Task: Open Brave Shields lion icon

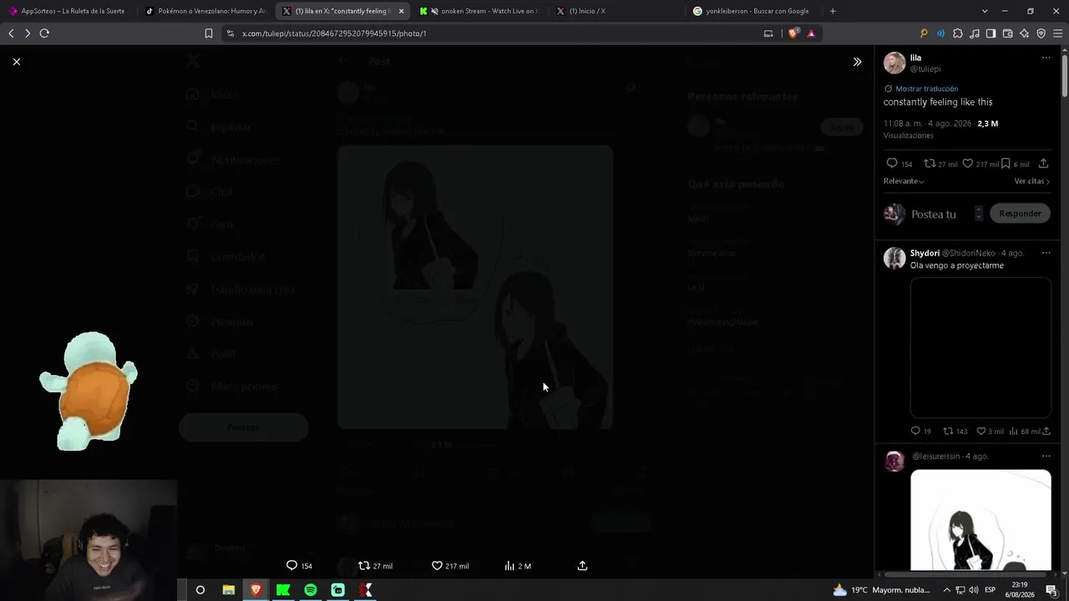Action: pos(793,33)
